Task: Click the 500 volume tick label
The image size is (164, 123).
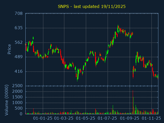Action: [x=18, y=108]
